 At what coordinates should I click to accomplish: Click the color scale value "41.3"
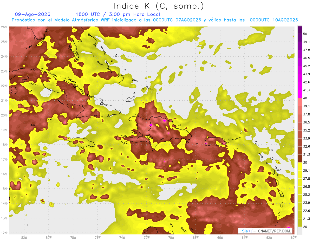point(306,90)
